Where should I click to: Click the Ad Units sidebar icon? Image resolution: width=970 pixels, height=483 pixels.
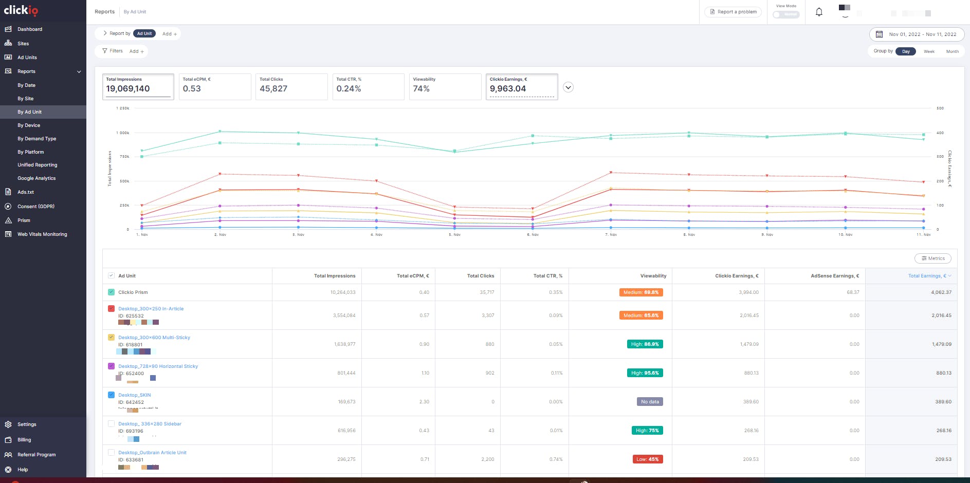[8, 57]
